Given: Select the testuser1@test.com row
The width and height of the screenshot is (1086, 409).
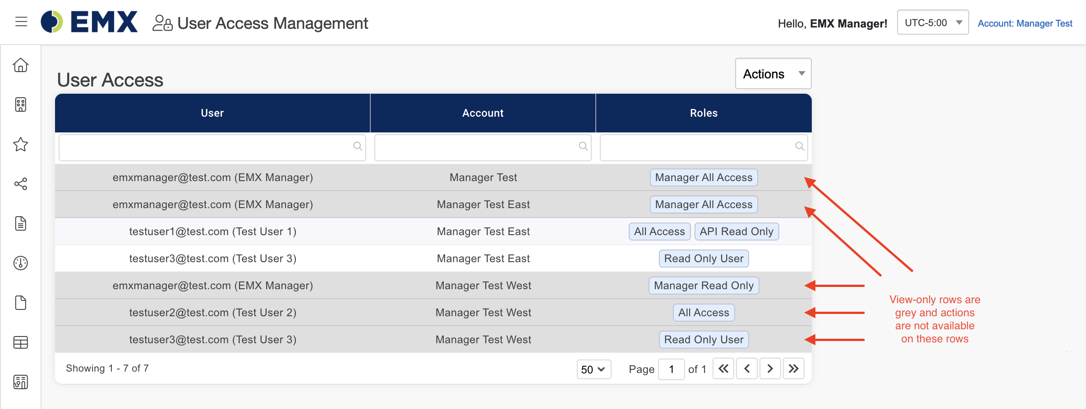Looking at the screenshot, I should click(212, 232).
